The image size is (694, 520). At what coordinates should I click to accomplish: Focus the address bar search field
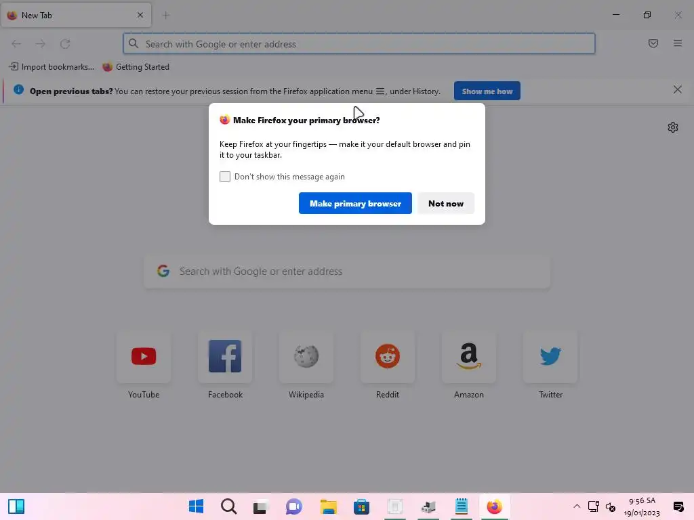359,44
